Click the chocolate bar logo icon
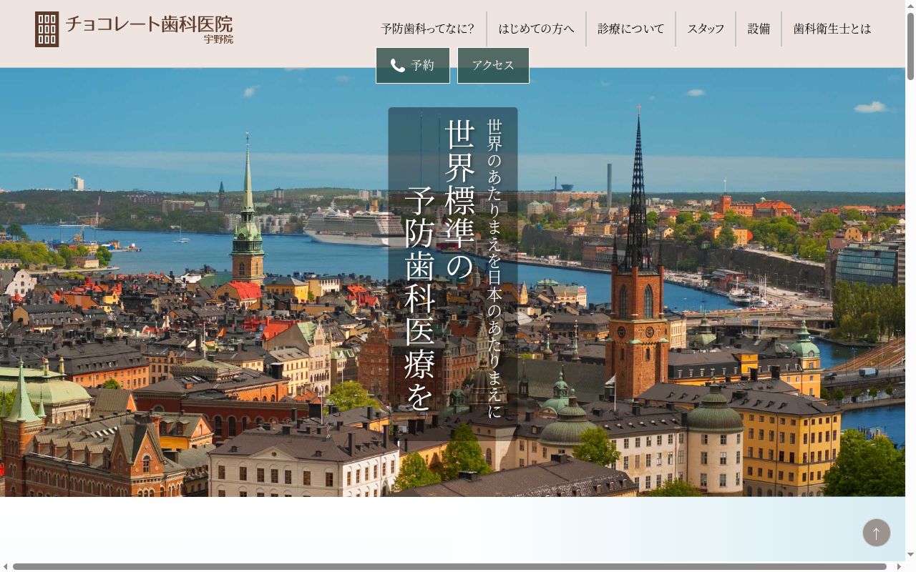The image size is (916, 572). 47,29
